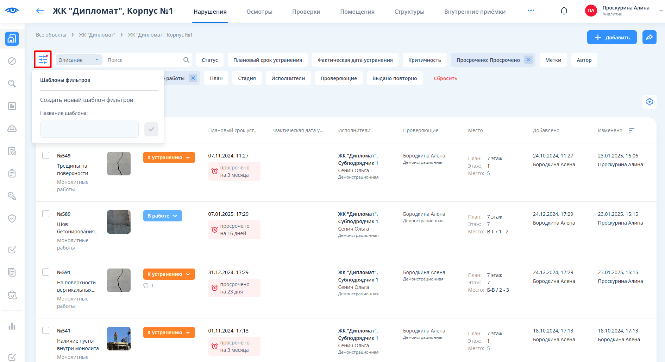Screen dimensions: 665x362
Task: Click the Название шаблона input field
Action: [x=89, y=129]
